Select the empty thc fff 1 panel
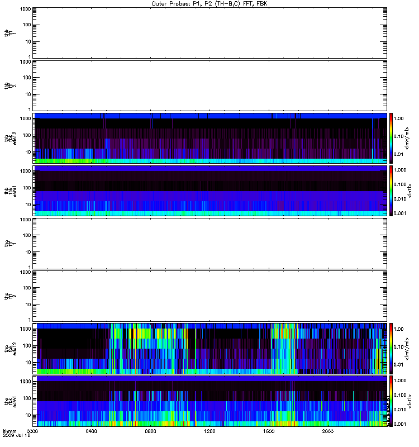 [x=210, y=244]
